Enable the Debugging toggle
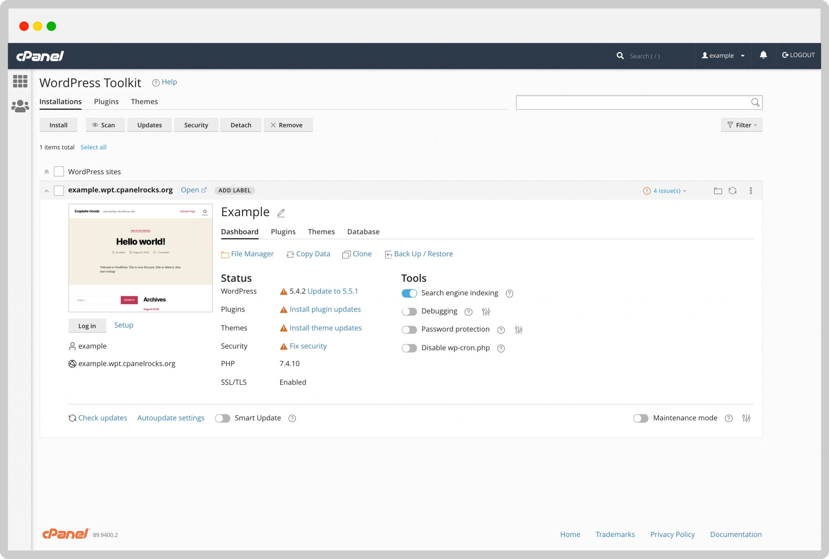Image resolution: width=829 pixels, height=559 pixels. [409, 311]
